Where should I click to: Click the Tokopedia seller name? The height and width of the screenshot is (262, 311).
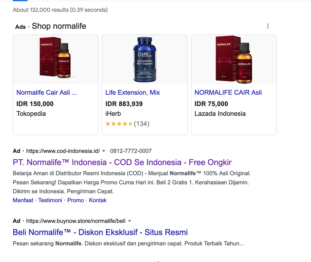point(31,114)
